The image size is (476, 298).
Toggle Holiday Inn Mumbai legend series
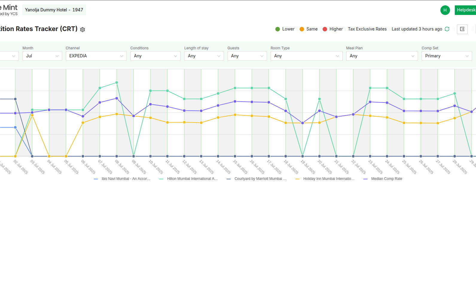click(x=325, y=179)
